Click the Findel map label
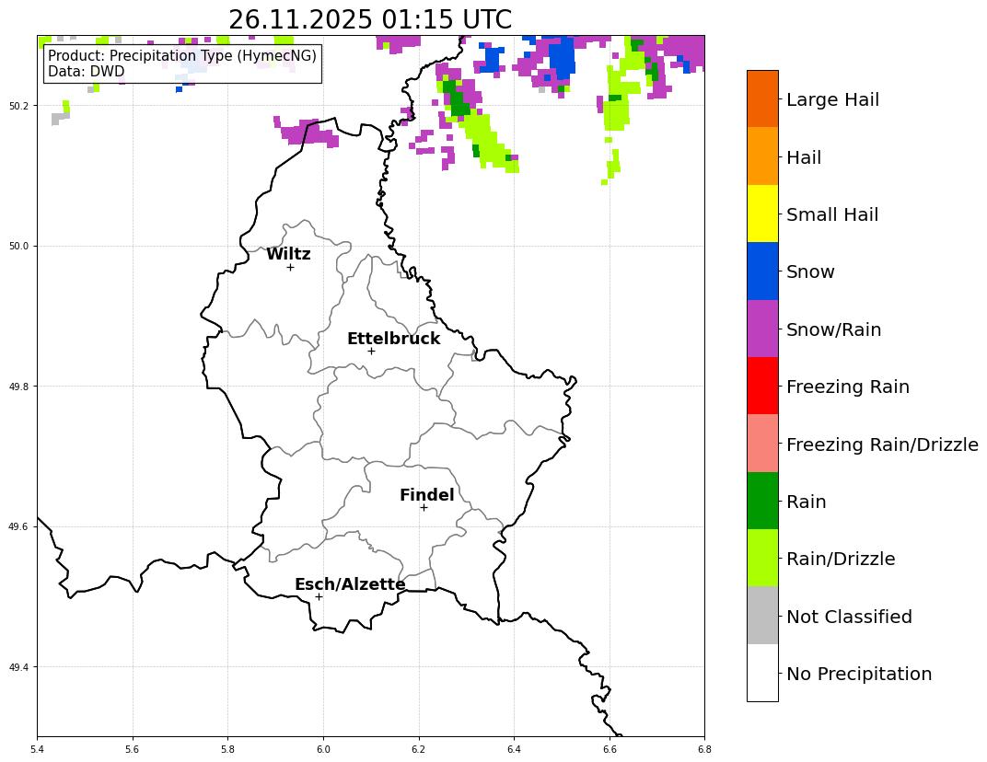Image resolution: width=987 pixels, height=762 pixels. tap(427, 495)
